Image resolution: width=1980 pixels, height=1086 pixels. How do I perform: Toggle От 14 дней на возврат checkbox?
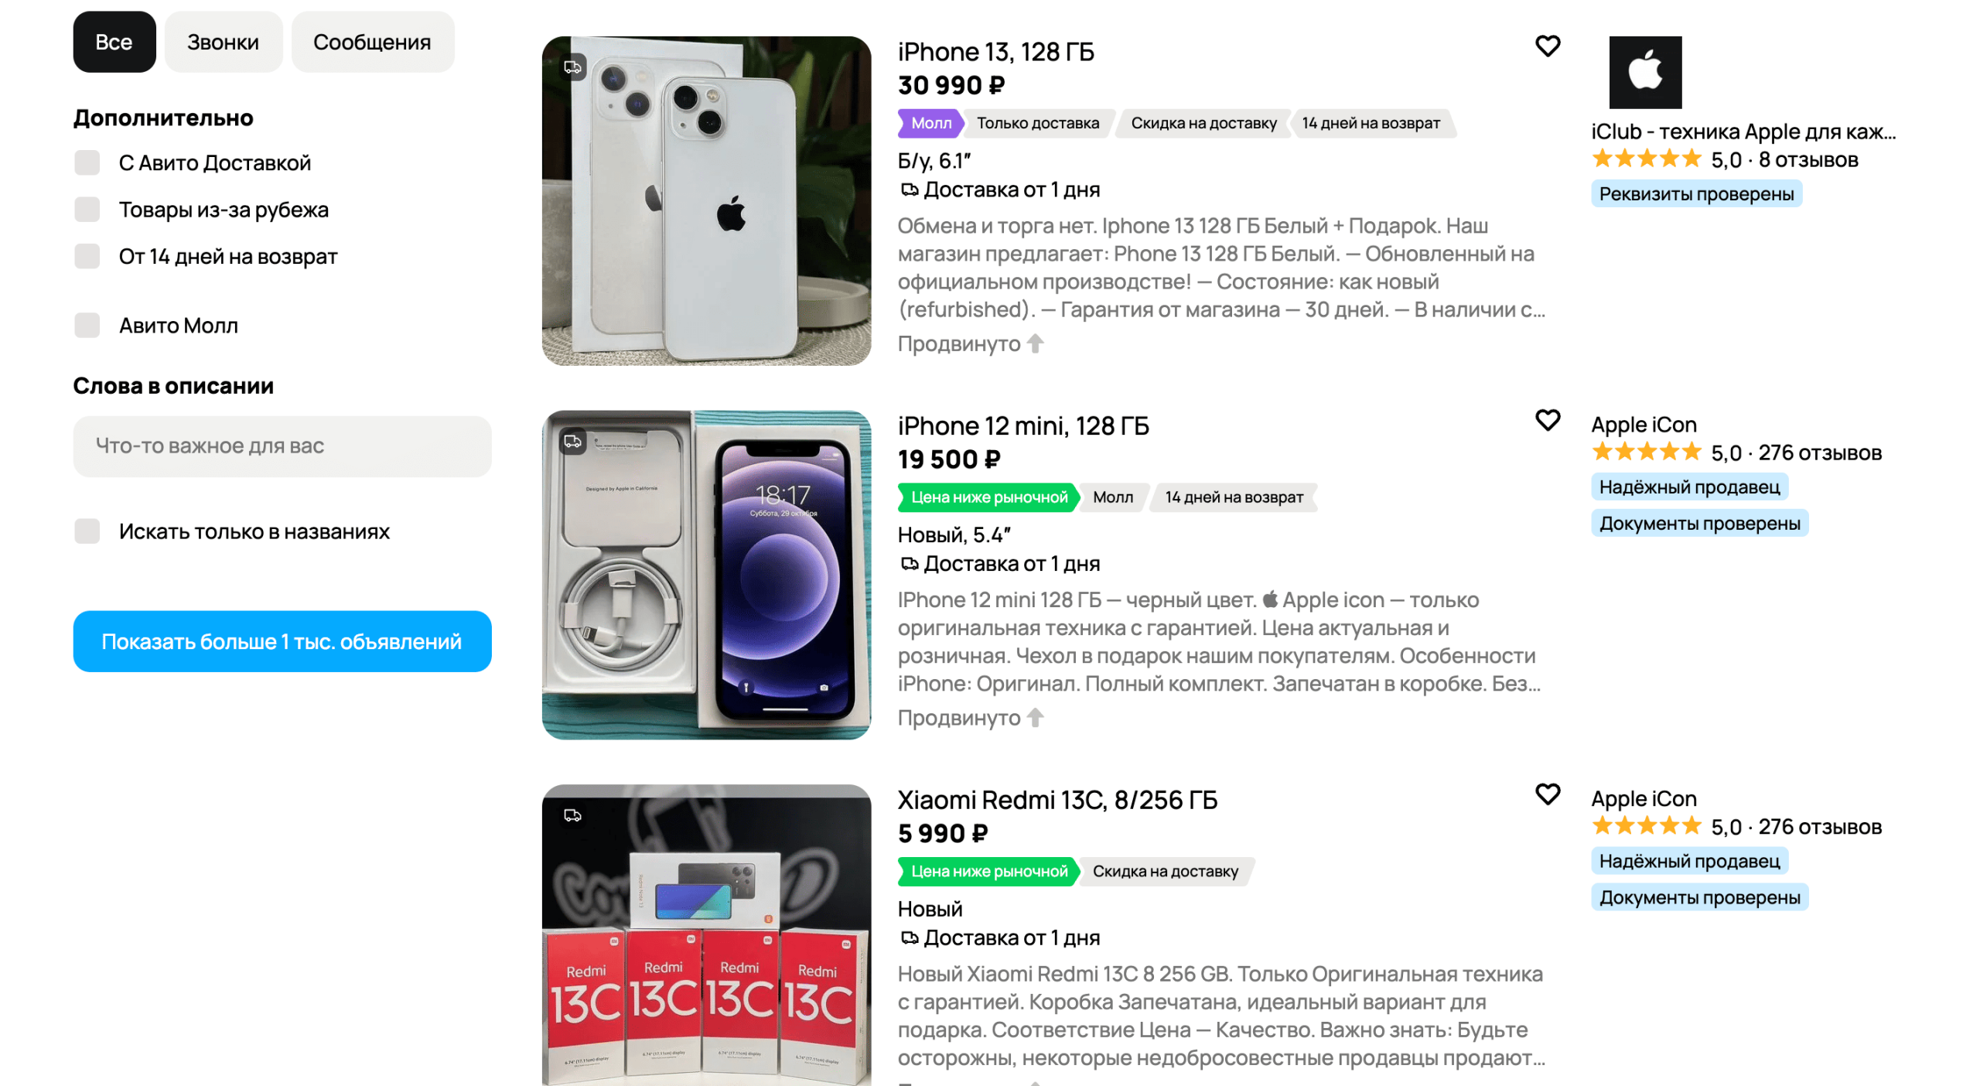(x=87, y=256)
